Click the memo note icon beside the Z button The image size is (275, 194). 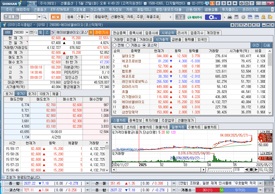52,33
